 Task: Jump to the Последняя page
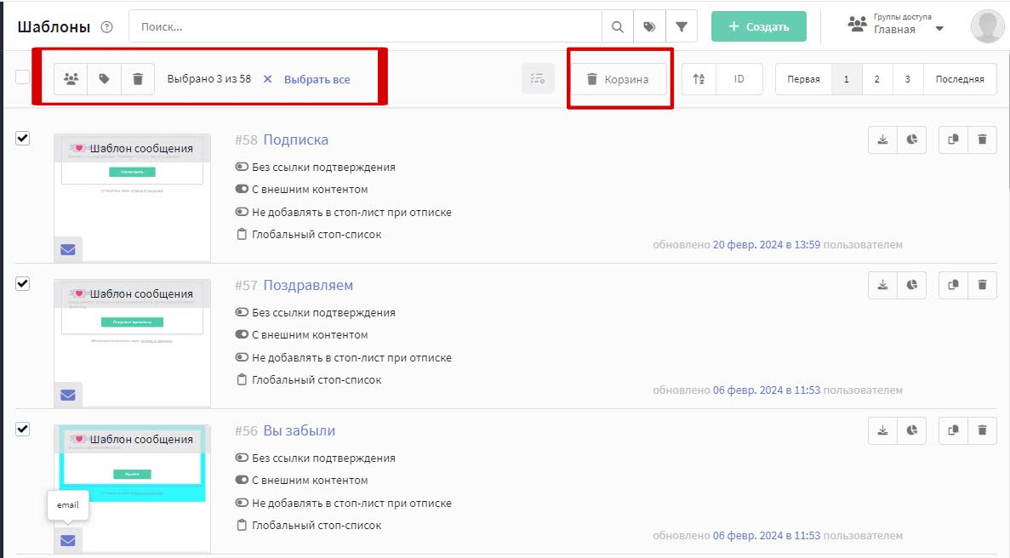coord(960,79)
